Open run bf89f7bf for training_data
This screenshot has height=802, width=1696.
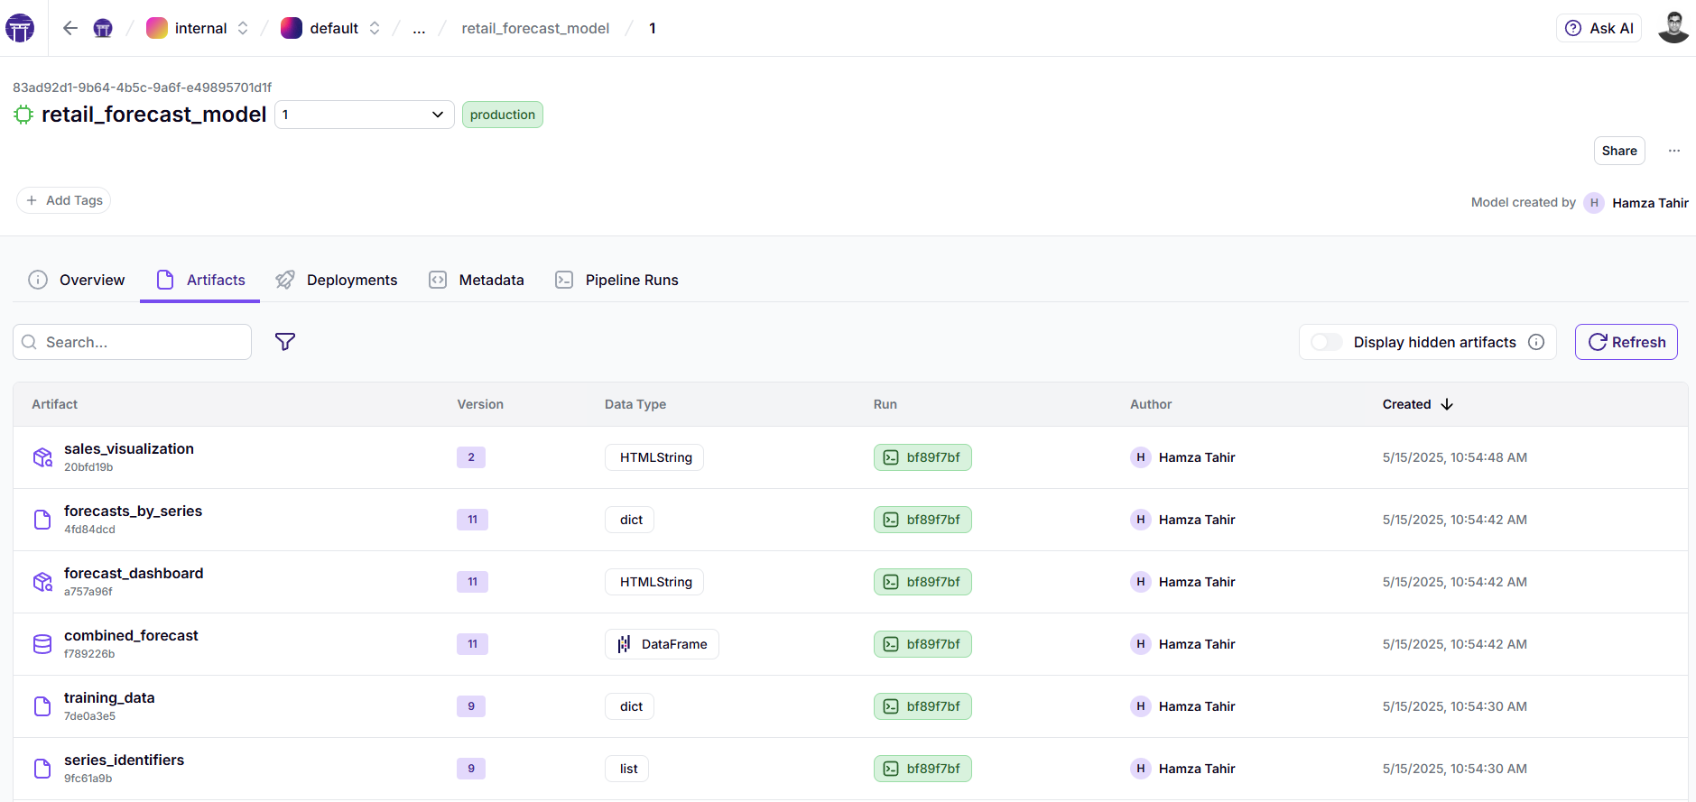coord(922,706)
